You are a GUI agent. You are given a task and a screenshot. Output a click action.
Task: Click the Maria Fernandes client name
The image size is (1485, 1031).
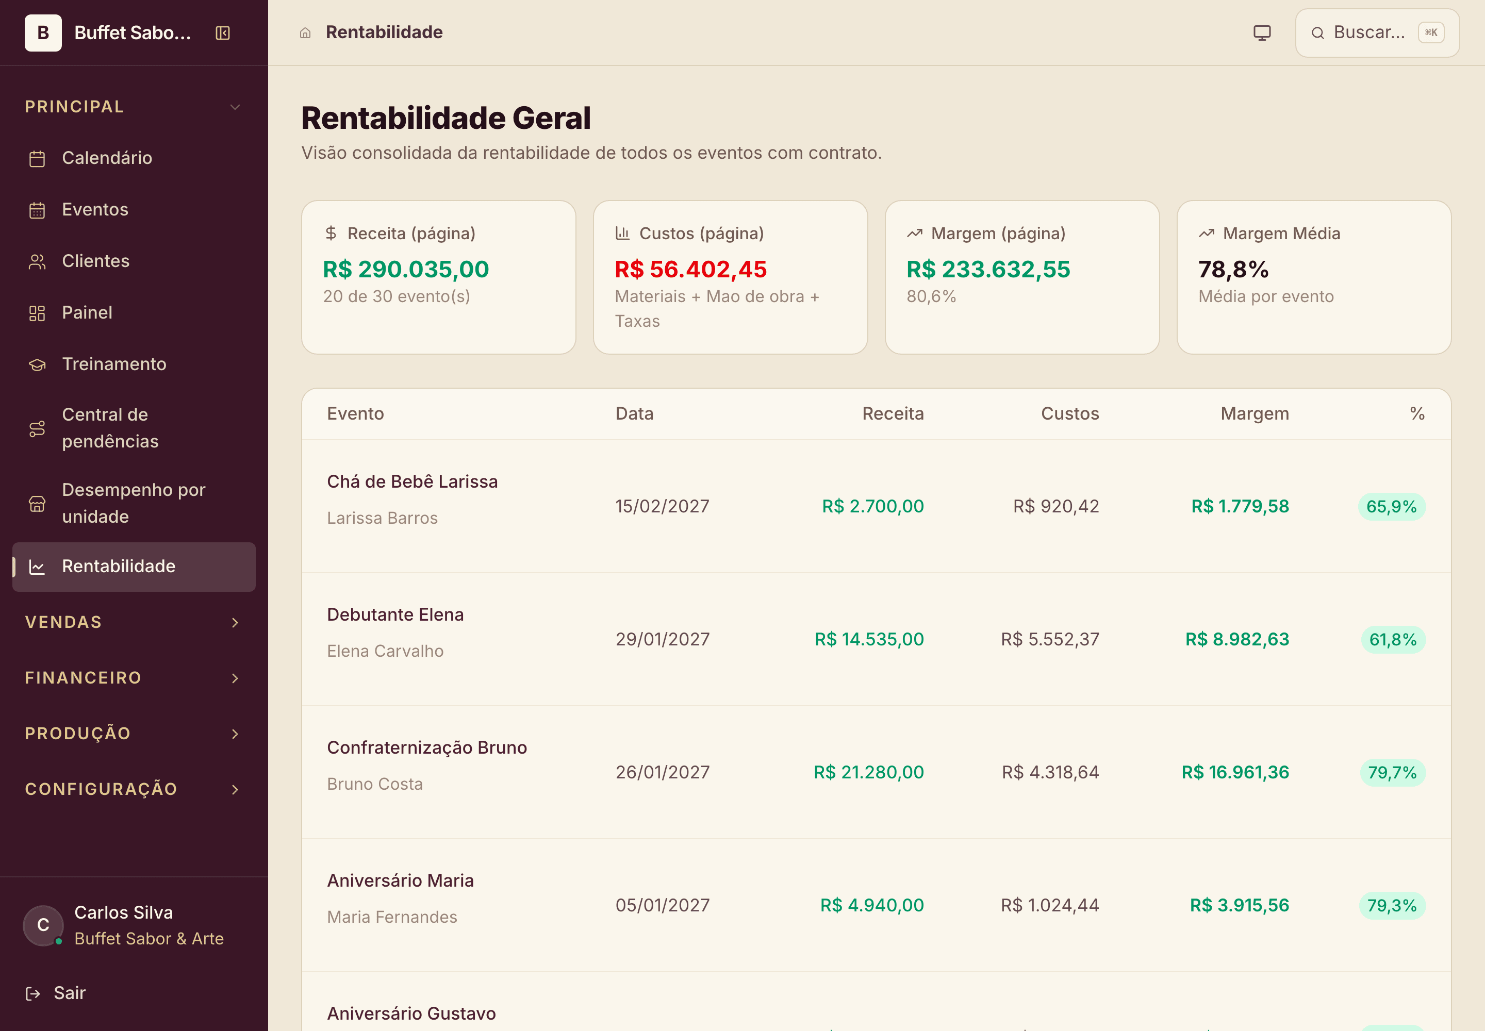click(x=391, y=917)
